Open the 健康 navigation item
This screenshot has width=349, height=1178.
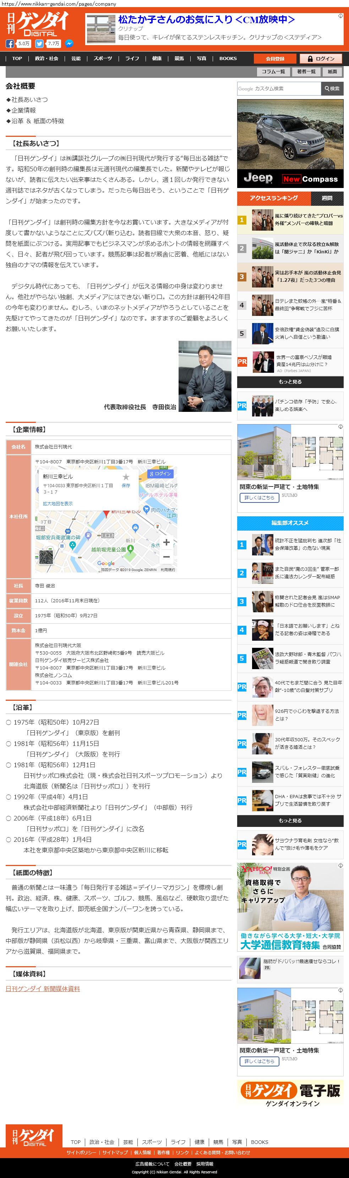coord(157,59)
